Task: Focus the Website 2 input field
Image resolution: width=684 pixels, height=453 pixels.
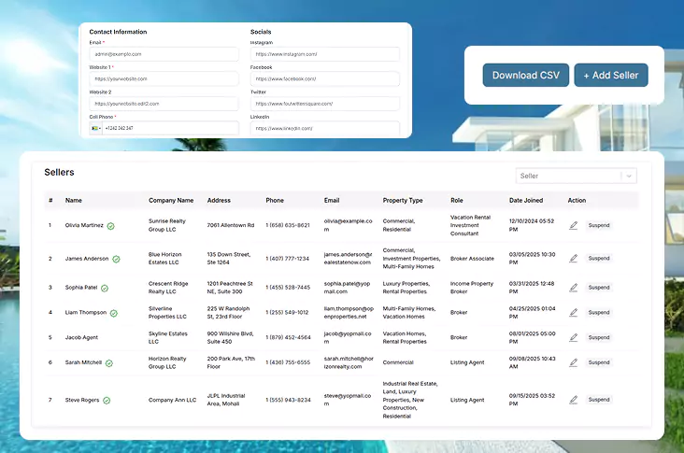Action: click(x=164, y=104)
